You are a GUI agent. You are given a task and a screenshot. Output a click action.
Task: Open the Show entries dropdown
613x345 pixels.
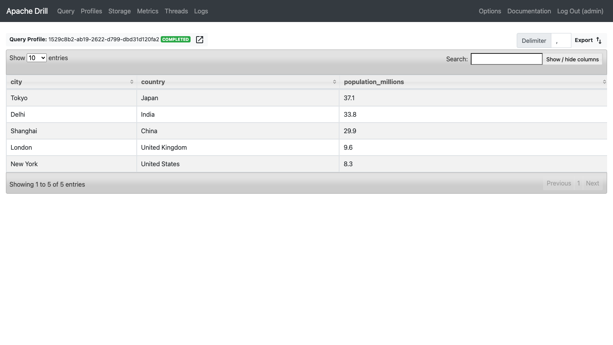coord(37,58)
